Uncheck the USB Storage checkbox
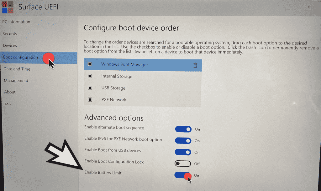Screen dimensions: 321x191 pos(90,88)
